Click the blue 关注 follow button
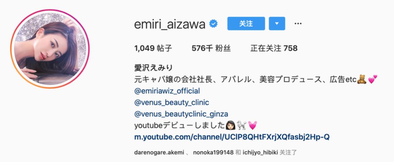 click(246, 24)
